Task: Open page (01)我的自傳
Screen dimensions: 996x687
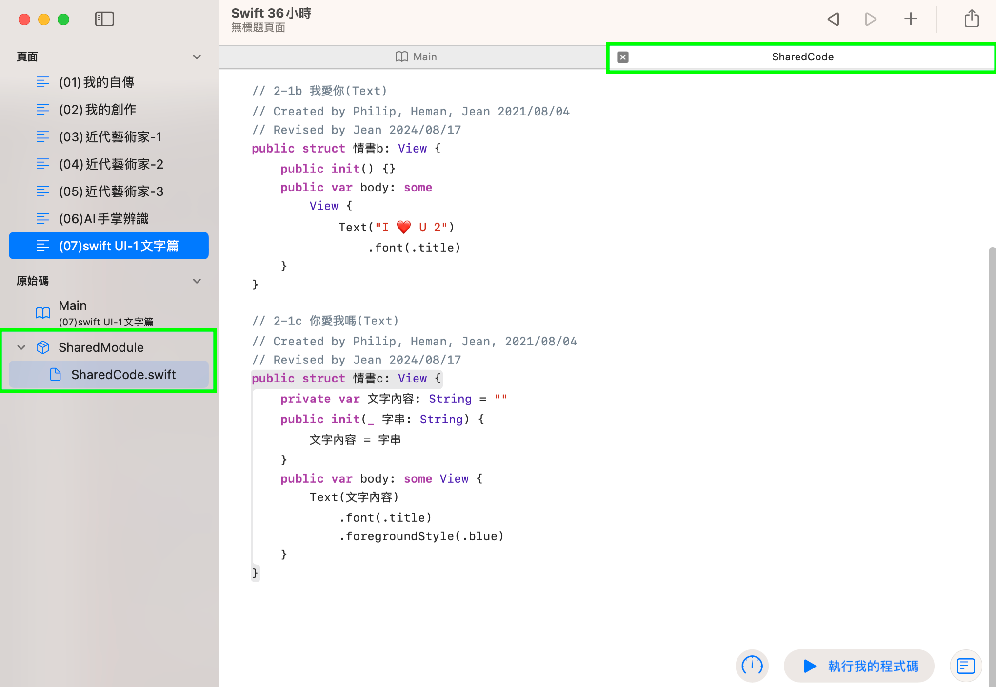Action: (97, 82)
